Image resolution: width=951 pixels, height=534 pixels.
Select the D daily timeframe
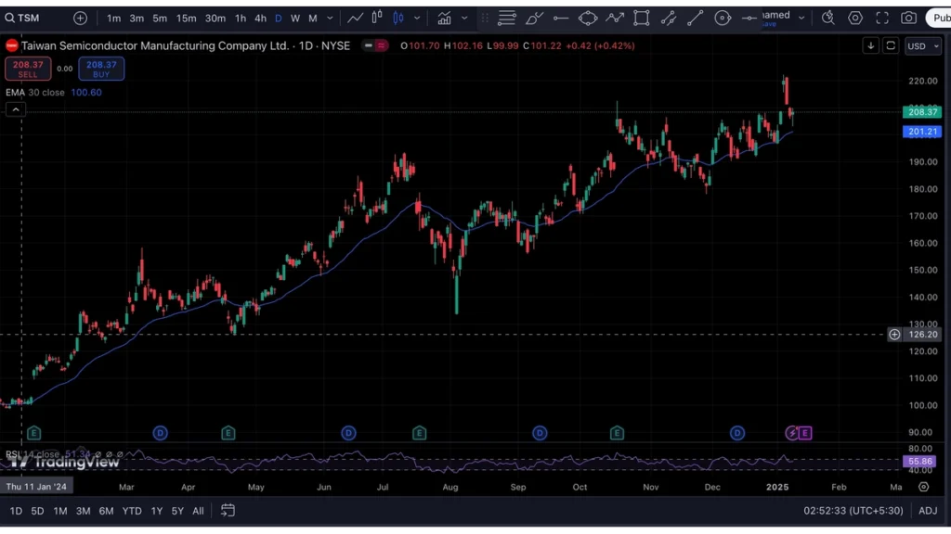tap(279, 19)
